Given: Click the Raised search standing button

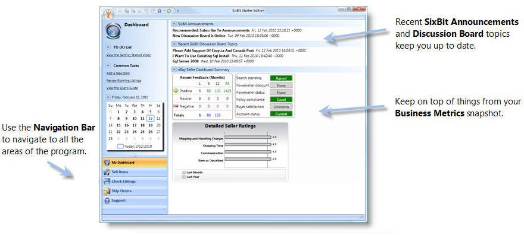Looking at the screenshot, I should point(281,78).
